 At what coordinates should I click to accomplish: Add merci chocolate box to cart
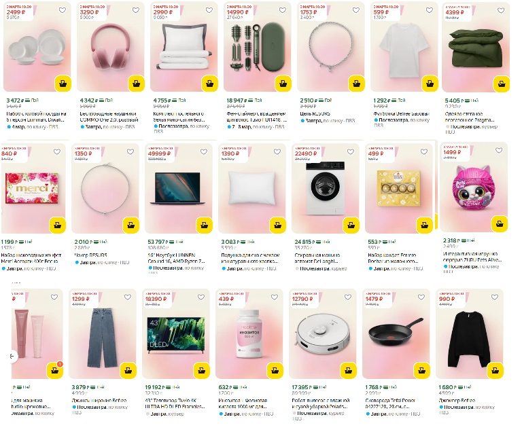click(57, 225)
